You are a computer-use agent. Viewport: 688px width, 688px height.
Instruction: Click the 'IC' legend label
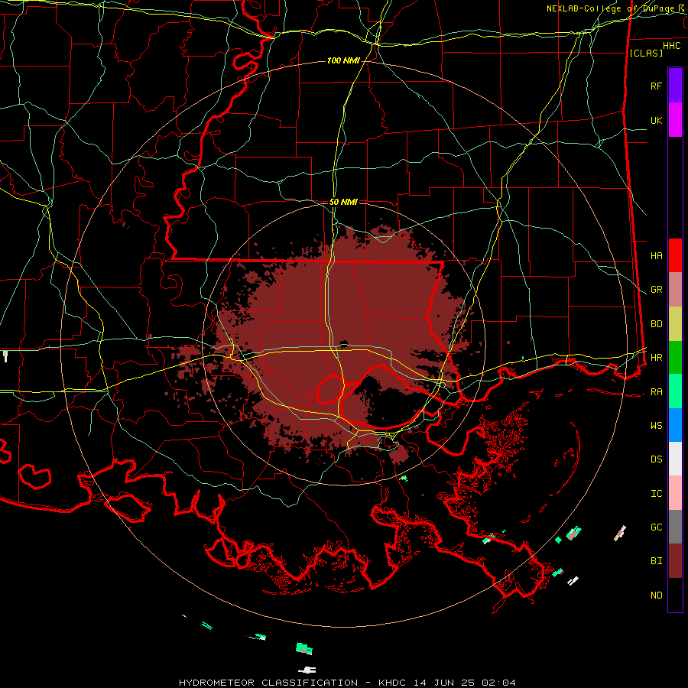tap(656, 494)
